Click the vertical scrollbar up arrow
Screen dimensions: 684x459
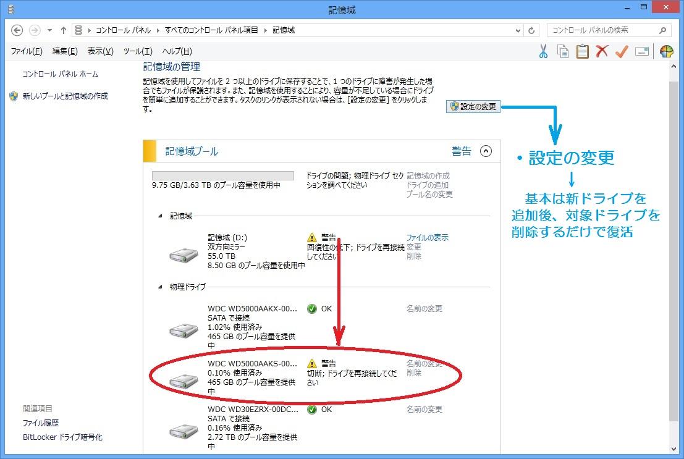click(x=673, y=67)
